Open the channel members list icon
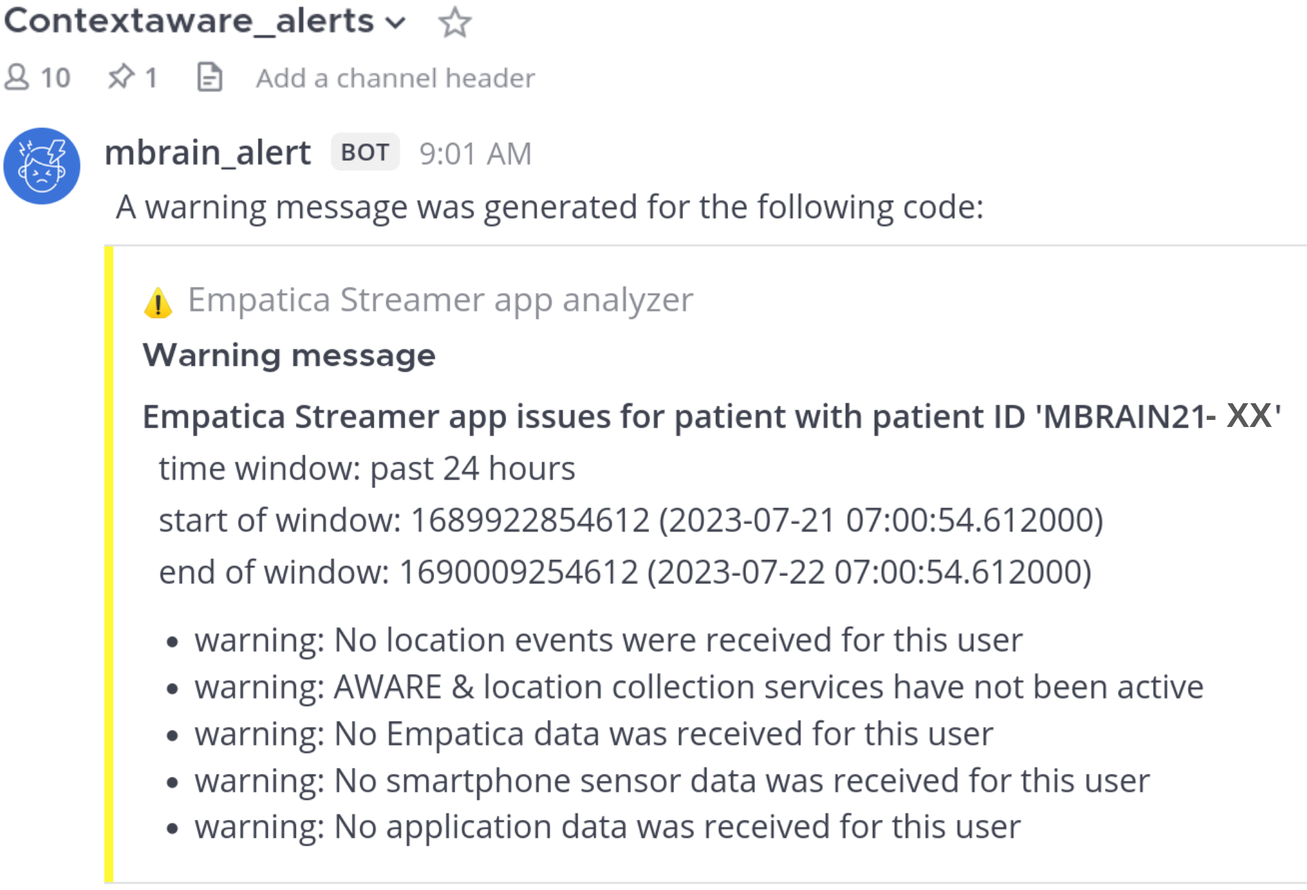 point(17,78)
